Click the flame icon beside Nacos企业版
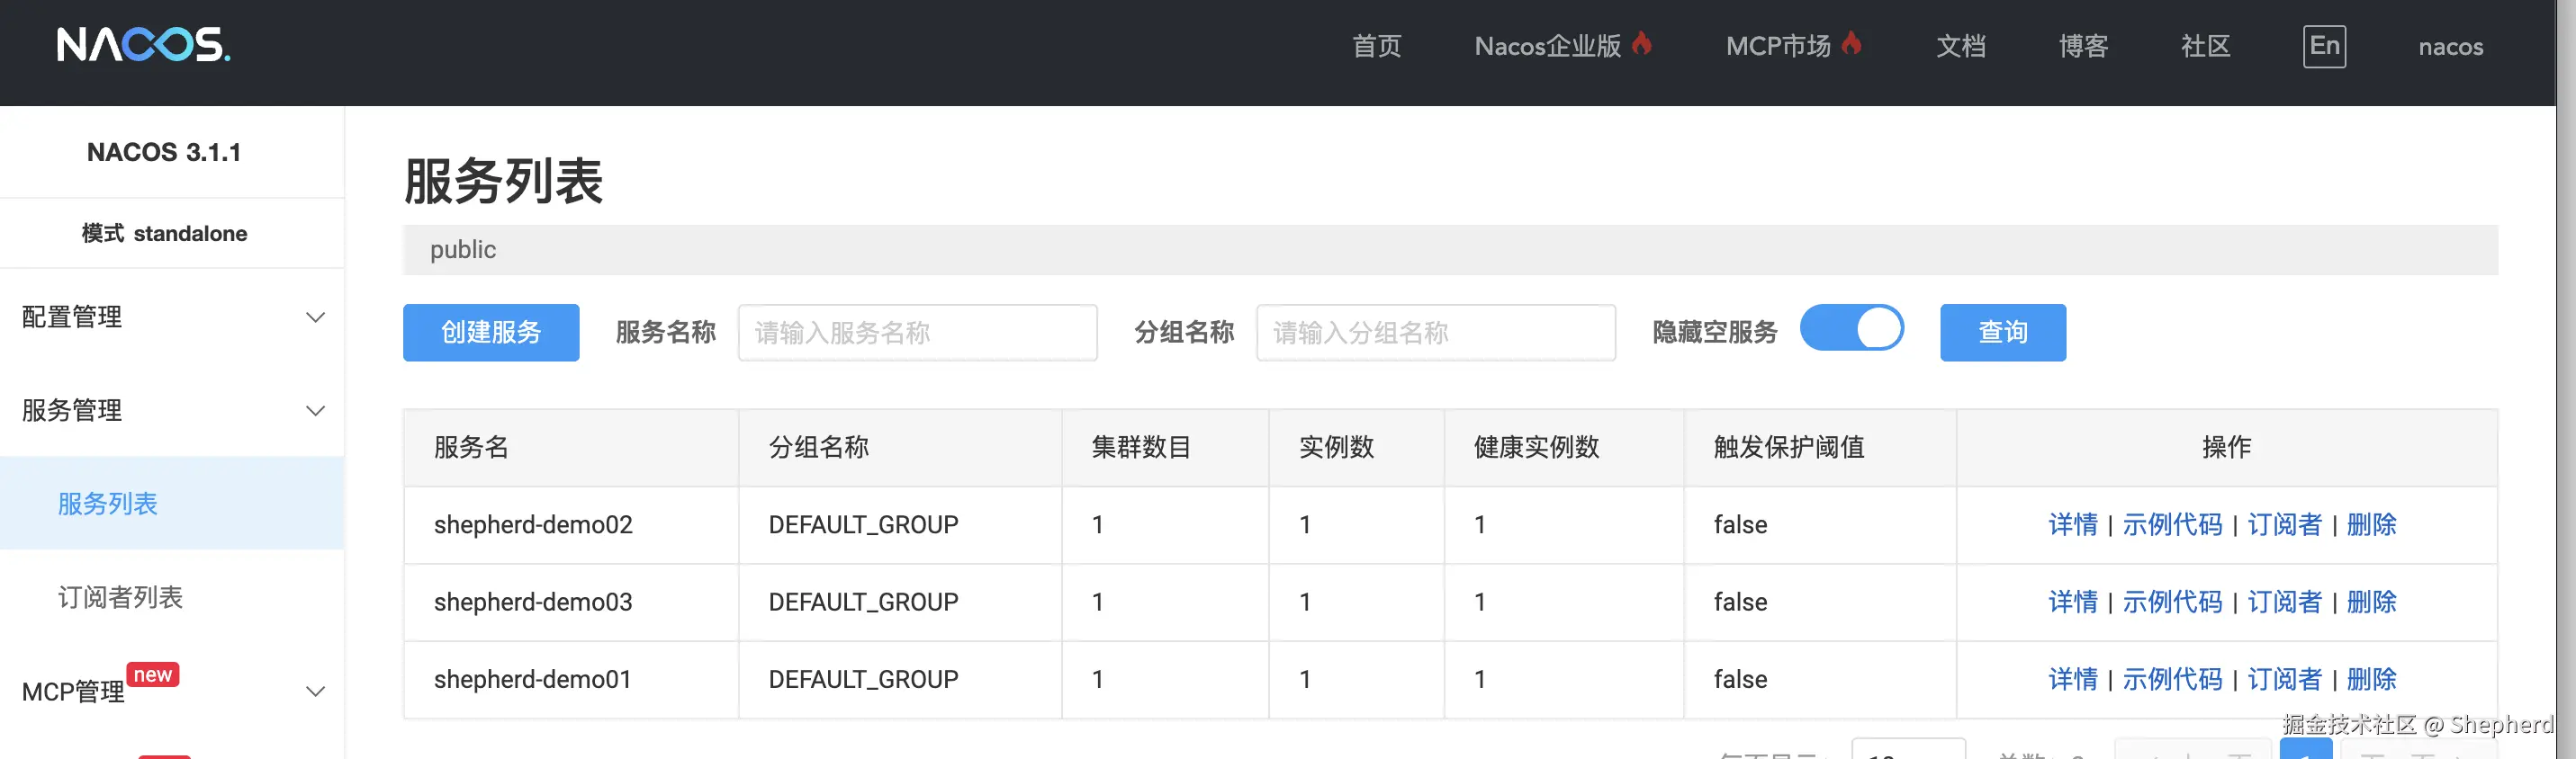 1642,43
